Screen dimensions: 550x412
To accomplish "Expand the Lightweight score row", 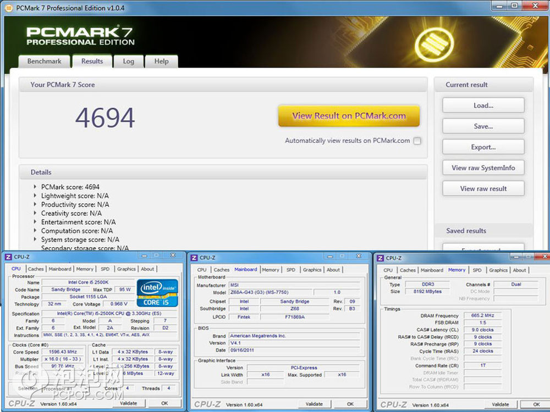I will pyautogui.click(x=35, y=196).
